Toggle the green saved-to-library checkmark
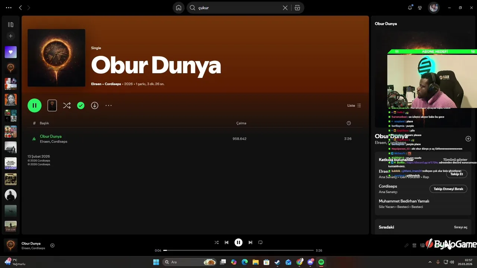The image size is (477, 268). click(x=80, y=105)
